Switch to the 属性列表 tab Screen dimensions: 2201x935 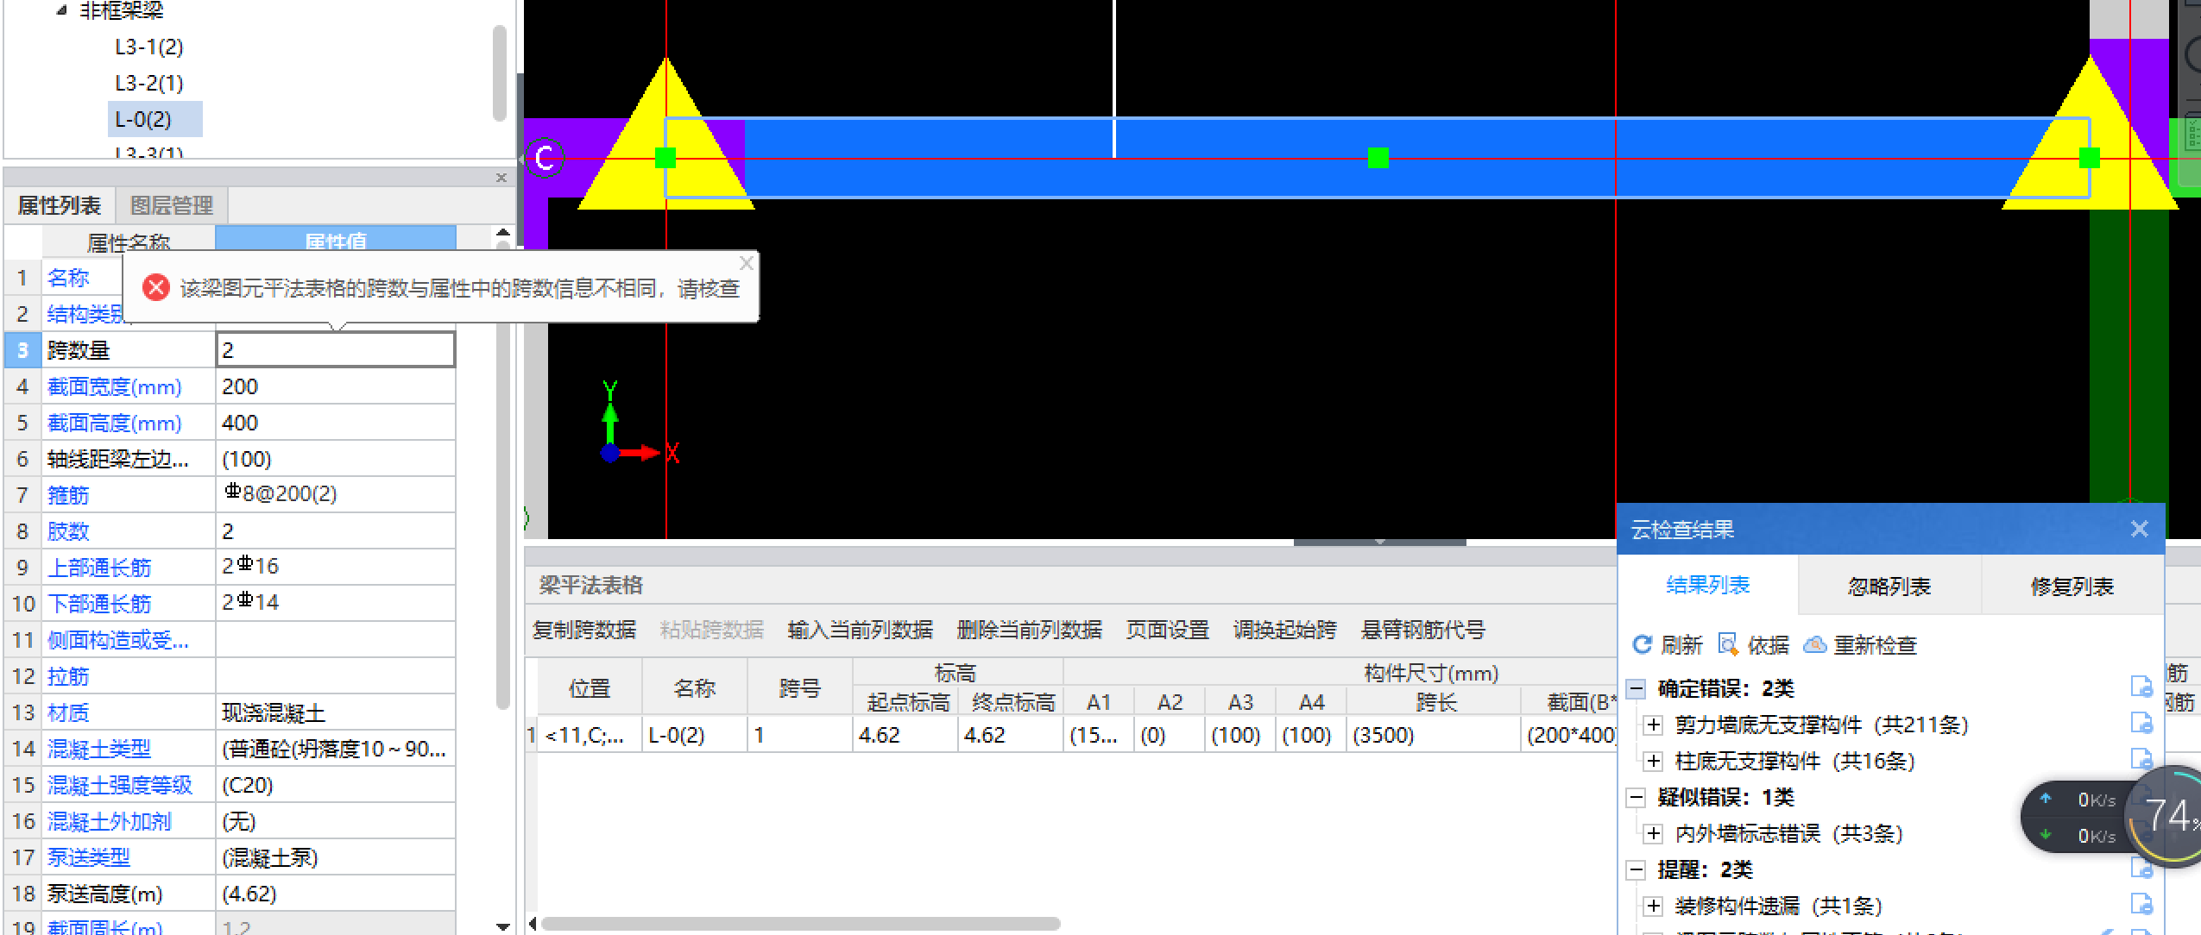pyautogui.click(x=60, y=205)
